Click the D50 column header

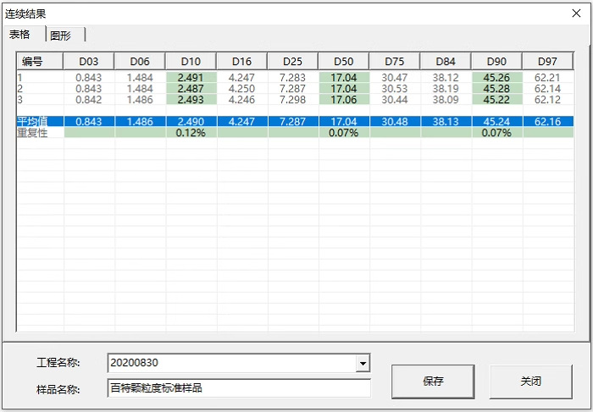point(343,61)
